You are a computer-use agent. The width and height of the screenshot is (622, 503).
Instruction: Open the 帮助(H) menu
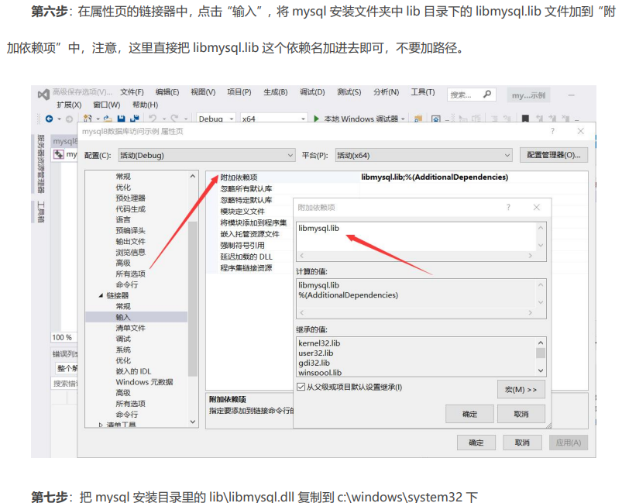145,105
